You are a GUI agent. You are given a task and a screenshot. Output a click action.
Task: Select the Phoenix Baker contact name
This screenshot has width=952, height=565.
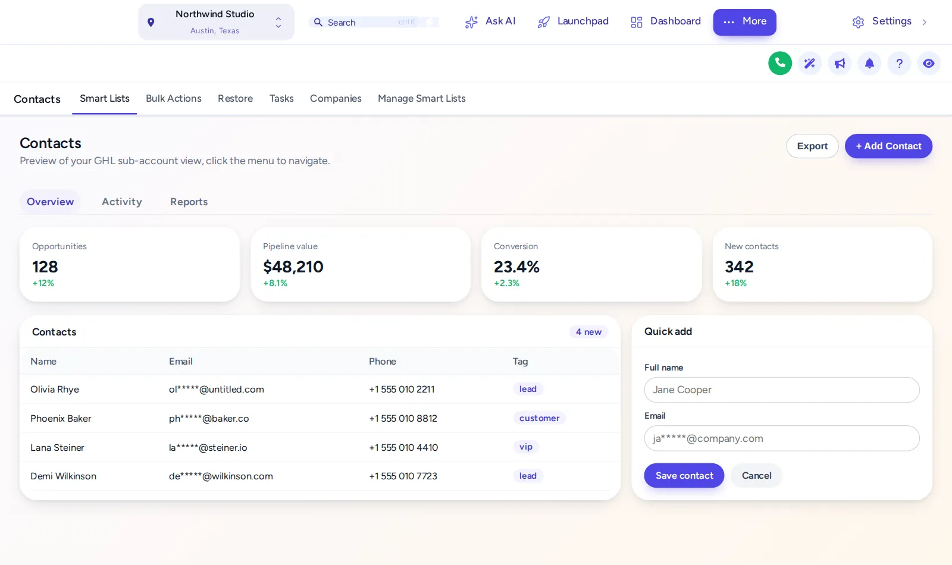coord(61,419)
